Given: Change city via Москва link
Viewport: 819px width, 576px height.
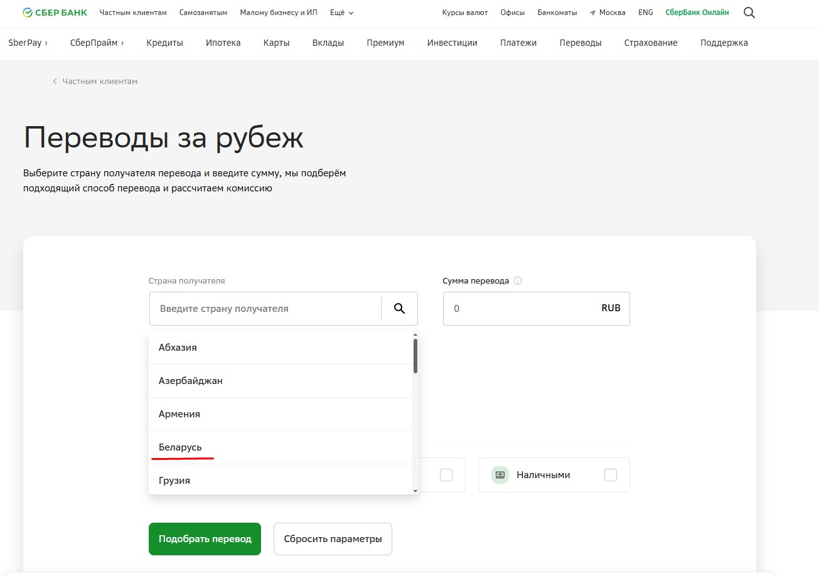Looking at the screenshot, I should (613, 13).
